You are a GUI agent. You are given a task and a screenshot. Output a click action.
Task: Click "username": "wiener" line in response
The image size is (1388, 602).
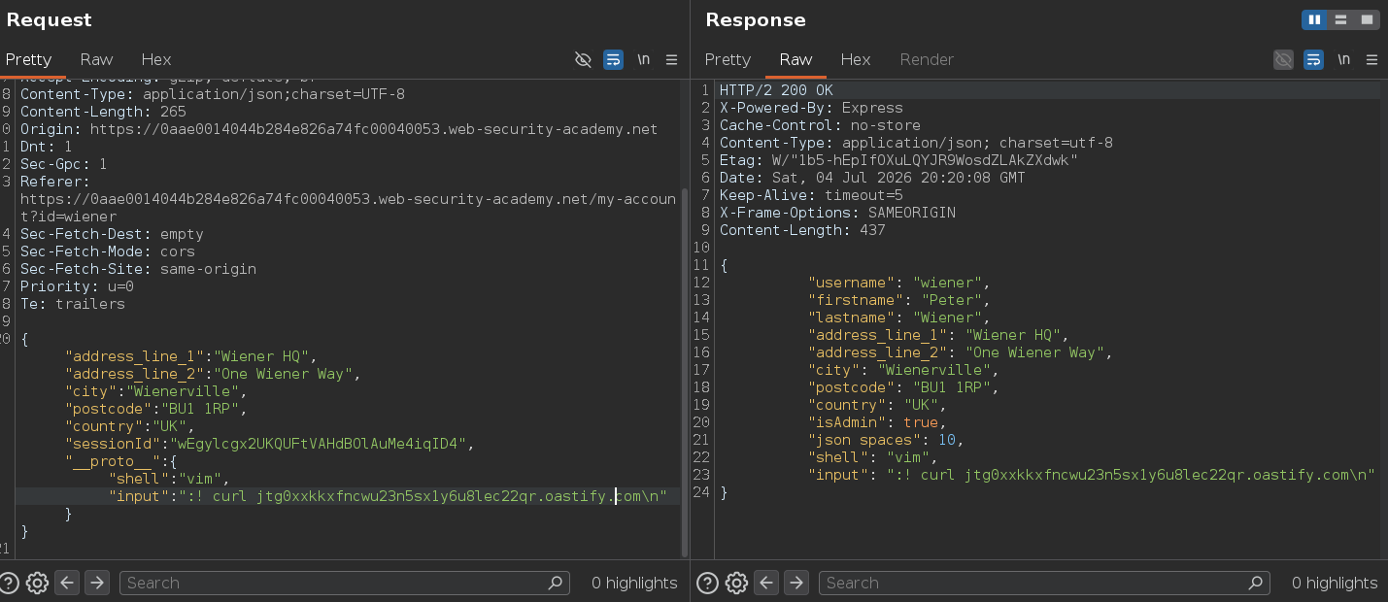pyautogui.click(x=898, y=283)
